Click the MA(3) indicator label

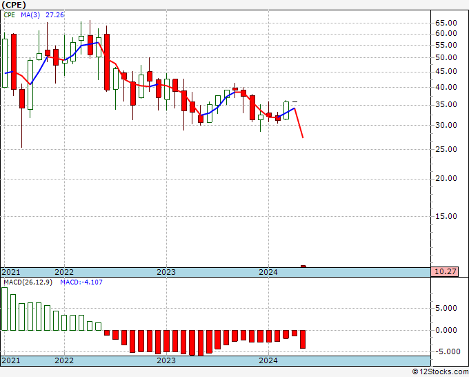pos(30,15)
